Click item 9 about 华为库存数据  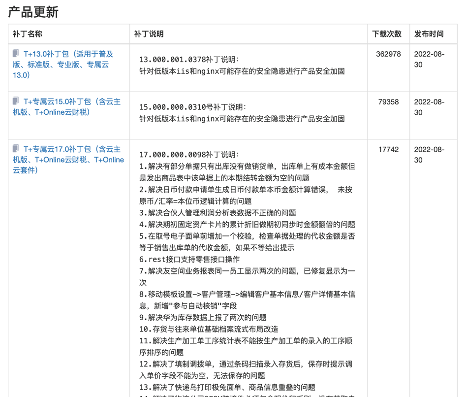click(x=203, y=317)
